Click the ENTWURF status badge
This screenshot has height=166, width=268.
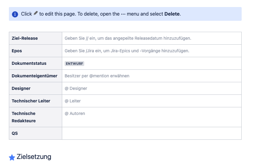(74, 64)
